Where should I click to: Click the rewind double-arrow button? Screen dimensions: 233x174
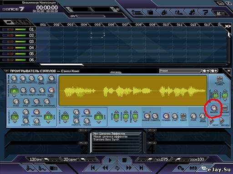coord(105,168)
